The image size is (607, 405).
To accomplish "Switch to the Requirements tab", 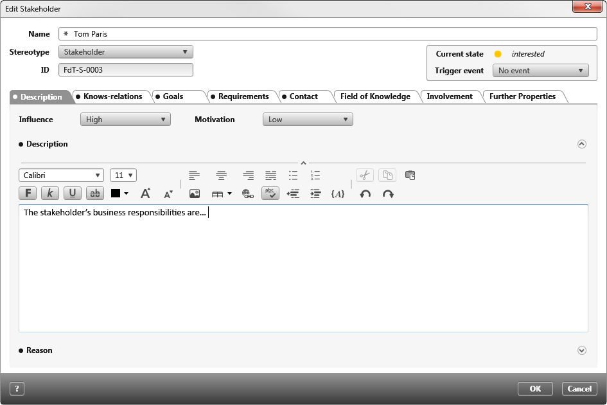I will coord(242,96).
